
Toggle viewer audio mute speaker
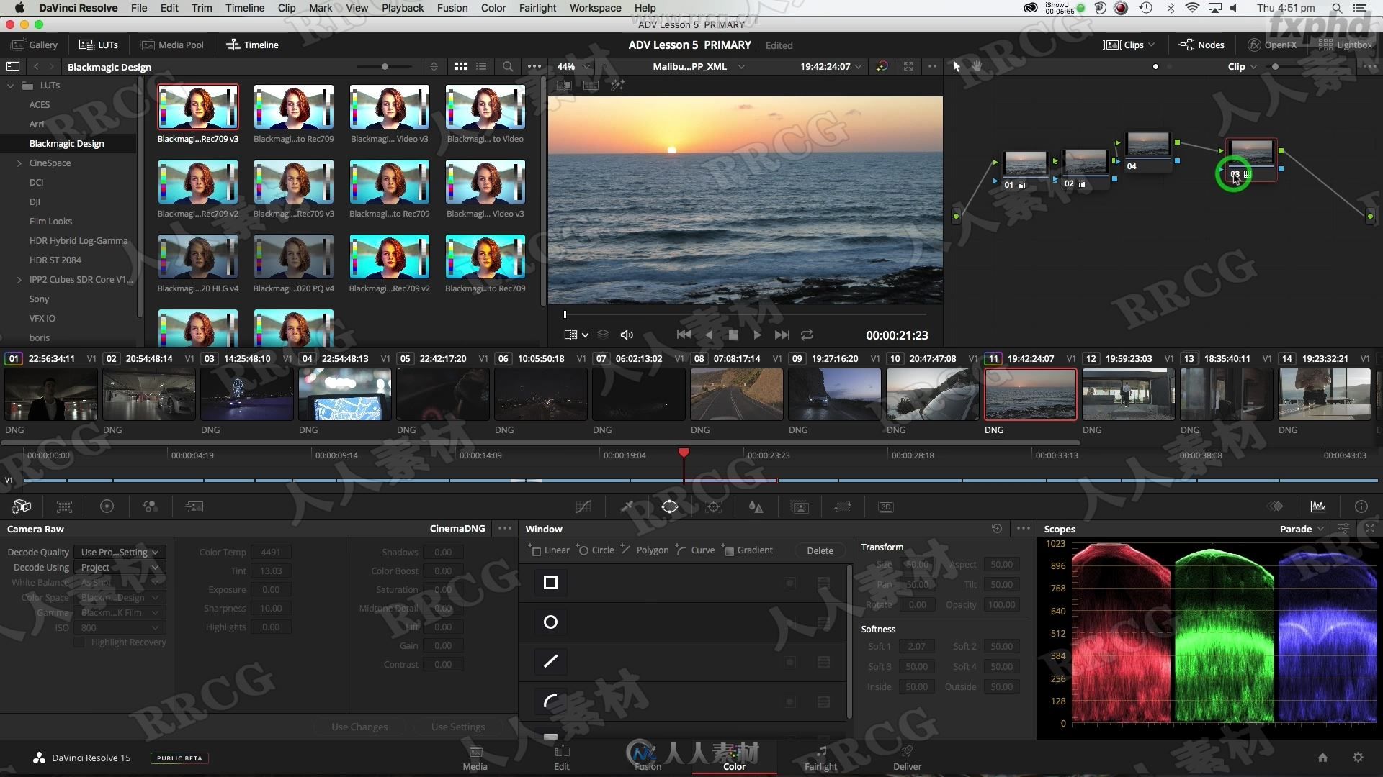coord(627,335)
